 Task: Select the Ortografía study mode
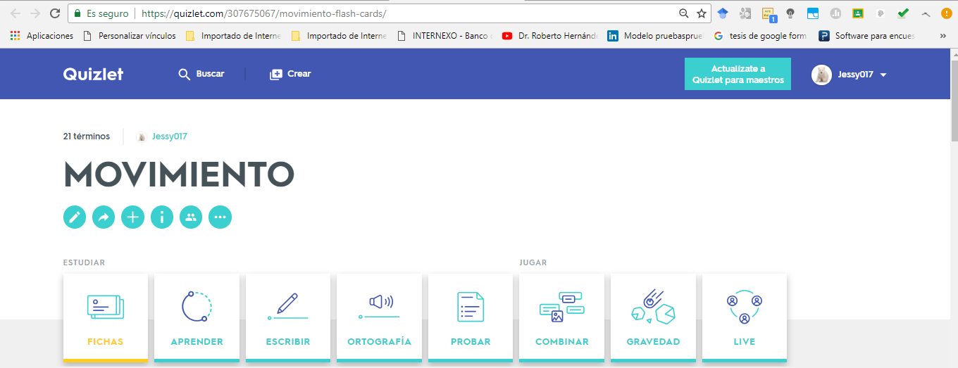click(379, 318)
